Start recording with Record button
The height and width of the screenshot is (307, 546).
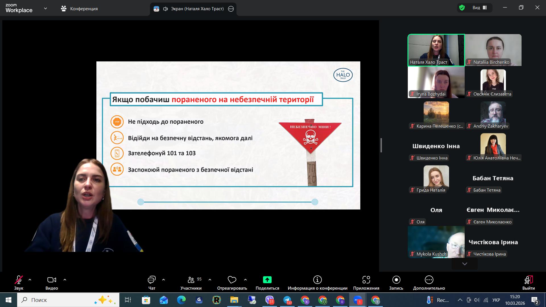pos(396,280)
